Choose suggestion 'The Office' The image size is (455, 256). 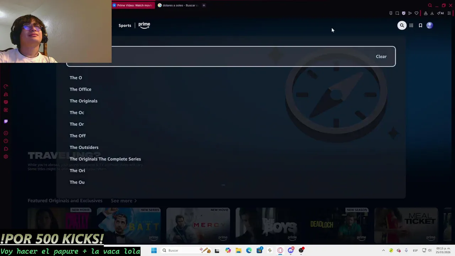tap(80, 89)
